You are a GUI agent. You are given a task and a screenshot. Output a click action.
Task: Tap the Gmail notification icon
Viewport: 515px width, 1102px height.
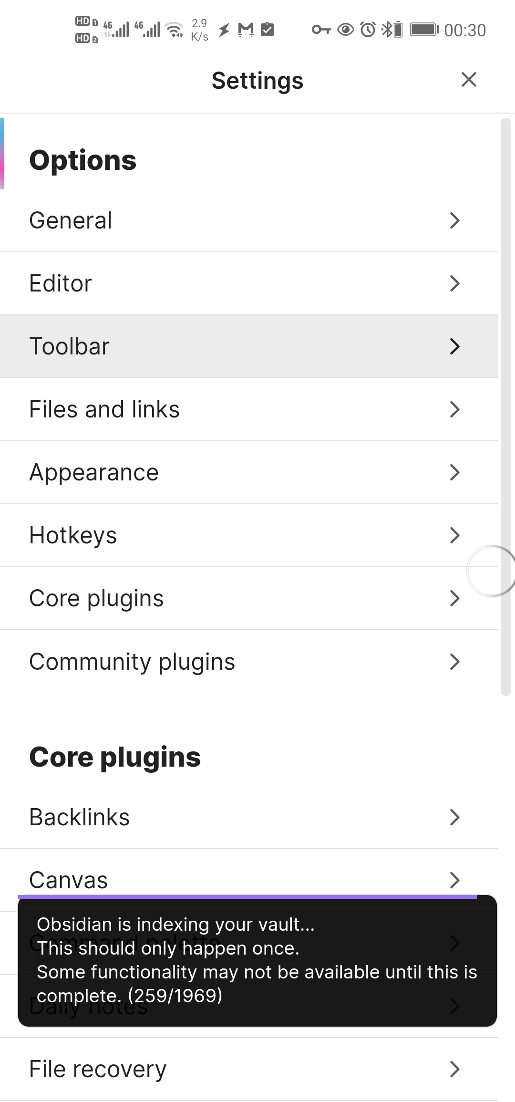[x=246, y=30]
